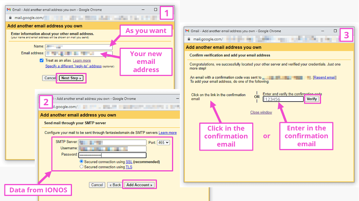The width and height of the screenshot is (359, 201).
Task: Click the mail.google.com address bar in window 1
Action: pos(86,18)
